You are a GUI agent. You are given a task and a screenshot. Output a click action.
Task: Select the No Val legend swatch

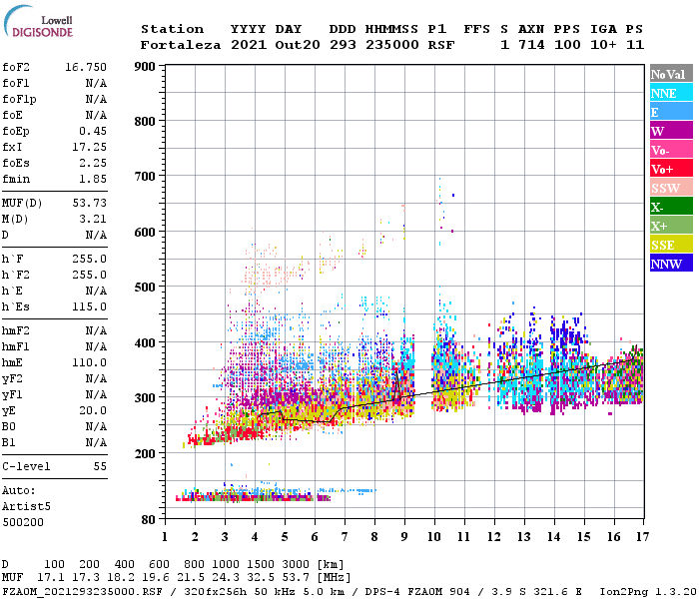671,74
